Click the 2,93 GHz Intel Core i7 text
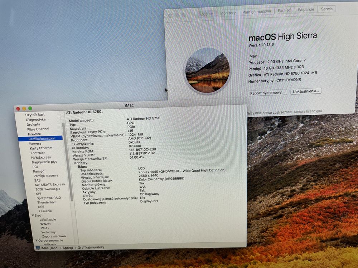 point(286,61)
